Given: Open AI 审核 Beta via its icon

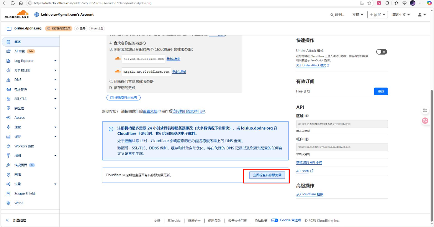Looking at the screenshot, I should 8,51.
